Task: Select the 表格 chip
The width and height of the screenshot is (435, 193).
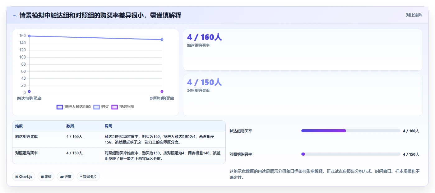Action: tap(46, 177)
